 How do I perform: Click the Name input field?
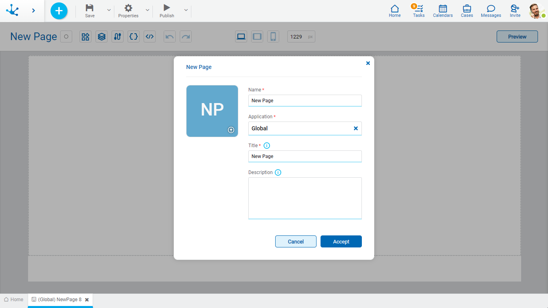coord(305,101)
